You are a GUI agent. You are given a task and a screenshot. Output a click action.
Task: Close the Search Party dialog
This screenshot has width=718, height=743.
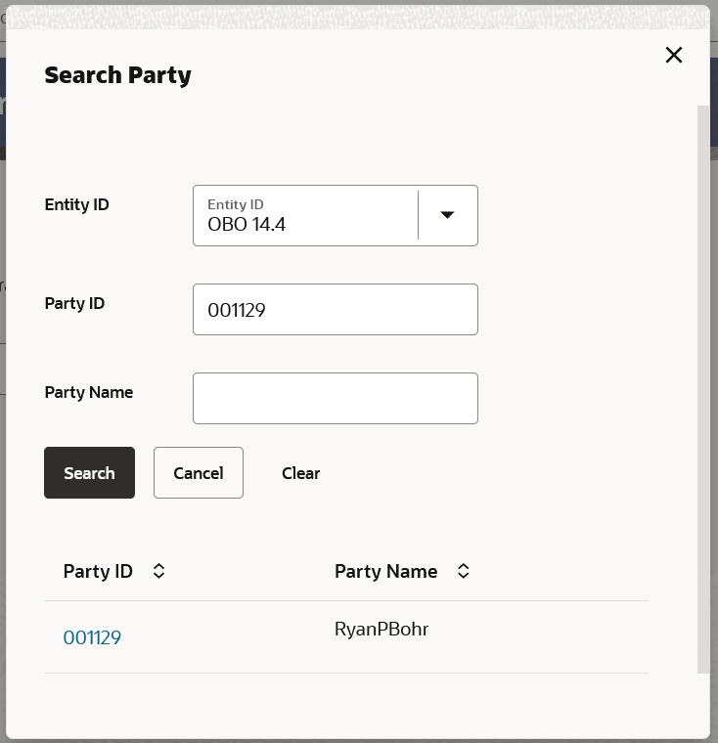coord(674,55)
